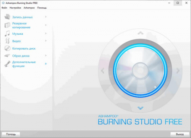Select Резервное копирование option
191x138 pixels.
tap(21, 25)
